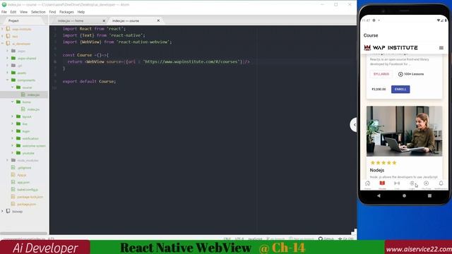This screenshot has width=452, height=254.
Task: Tap the Nodejs course title
Action: [376, 170]
